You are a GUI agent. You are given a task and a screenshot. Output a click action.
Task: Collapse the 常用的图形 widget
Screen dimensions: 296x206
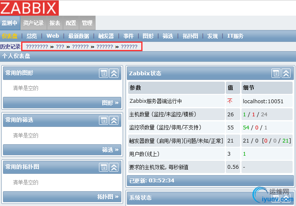114,73
